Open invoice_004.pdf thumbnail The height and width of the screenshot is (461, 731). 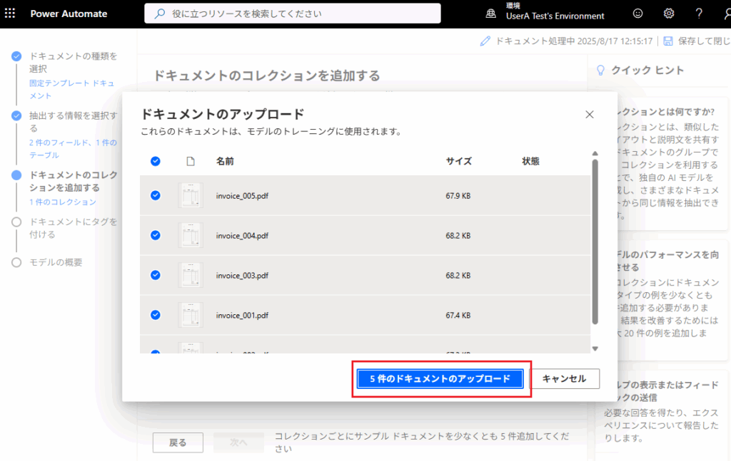(190, 235)
